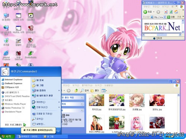This screenshot has width=186, height=139.
Task: Open 워드패드 (WordPad) in Start menu
Action: tap(7, 100)
